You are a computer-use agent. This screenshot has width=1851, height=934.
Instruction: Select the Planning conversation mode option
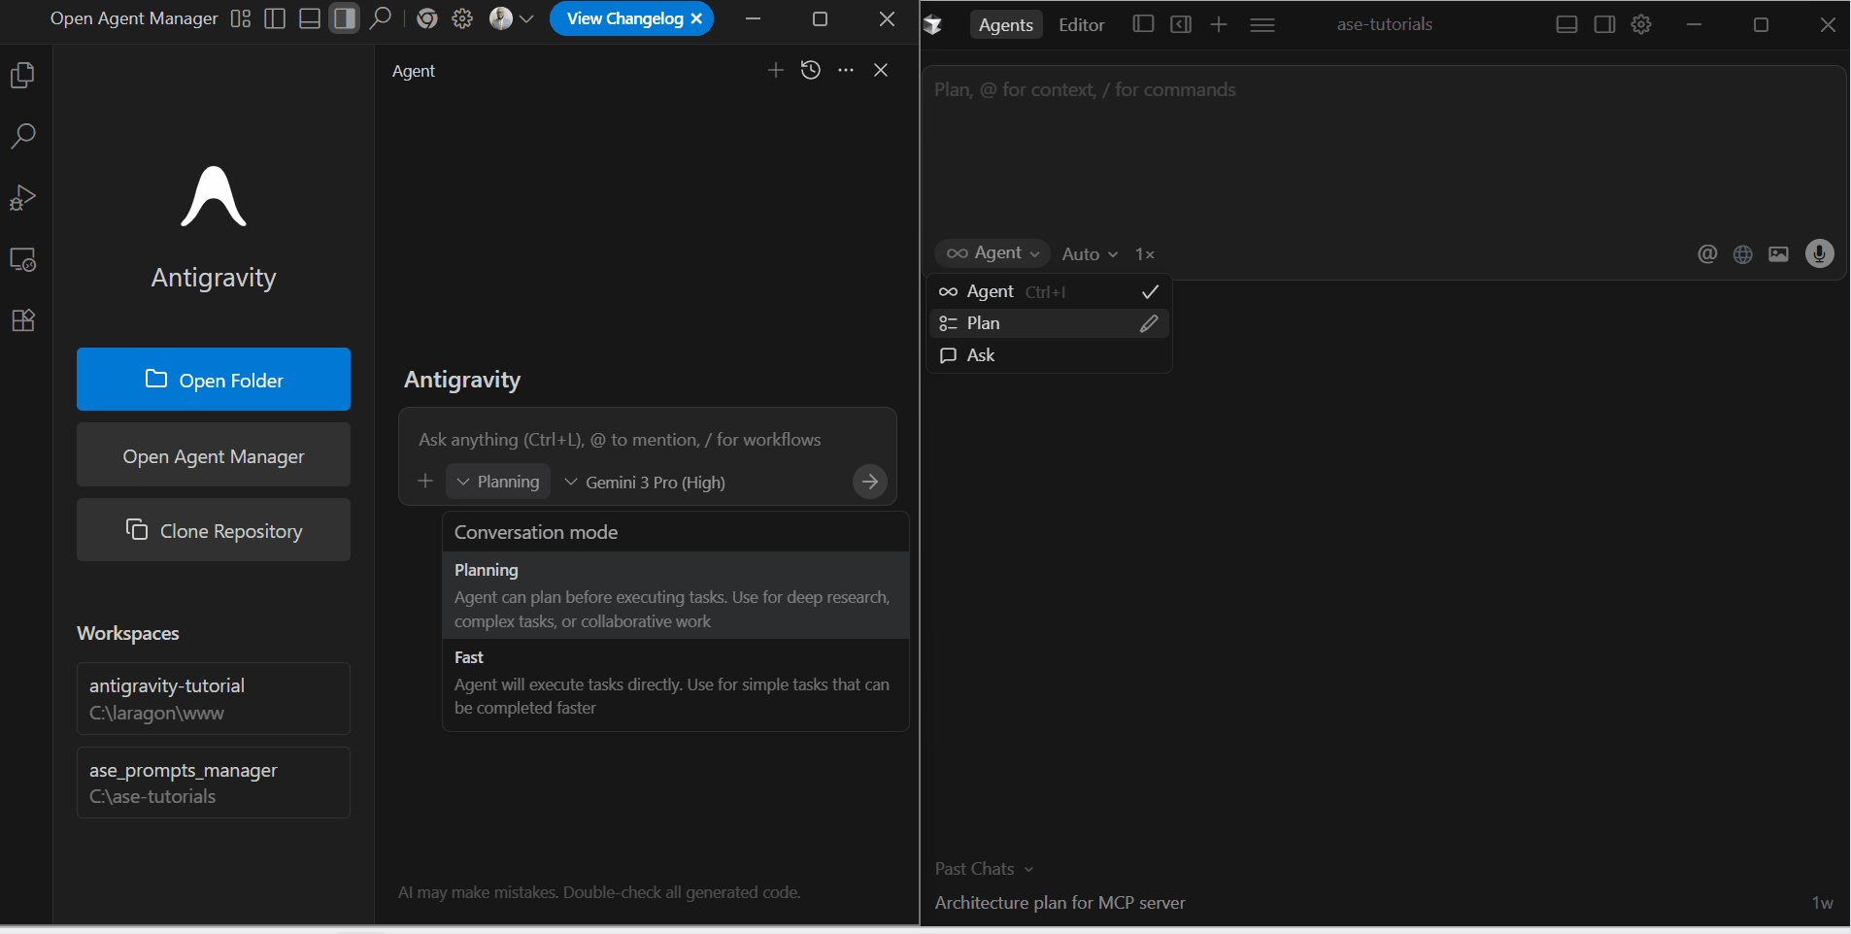coord(676,595)
